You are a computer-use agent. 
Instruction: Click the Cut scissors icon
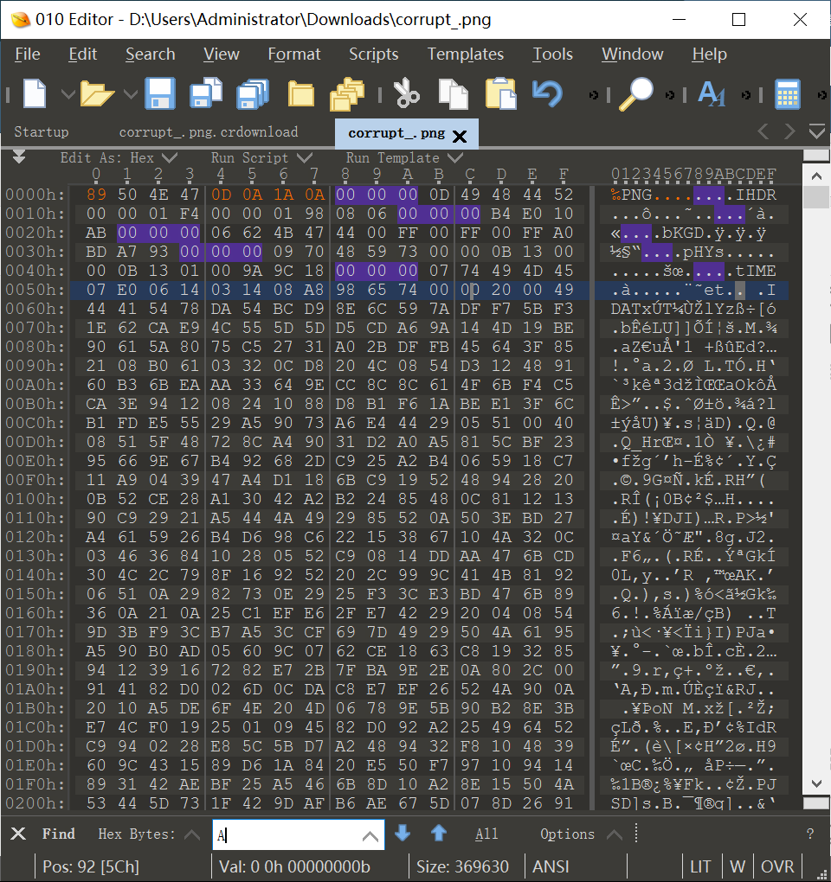click(x=407, y=93)
